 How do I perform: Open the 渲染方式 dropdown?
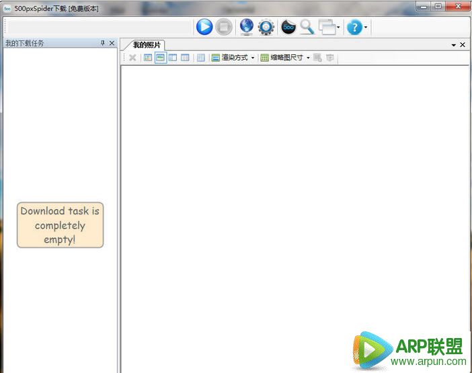pyautogui.click(x=233, y=58)
